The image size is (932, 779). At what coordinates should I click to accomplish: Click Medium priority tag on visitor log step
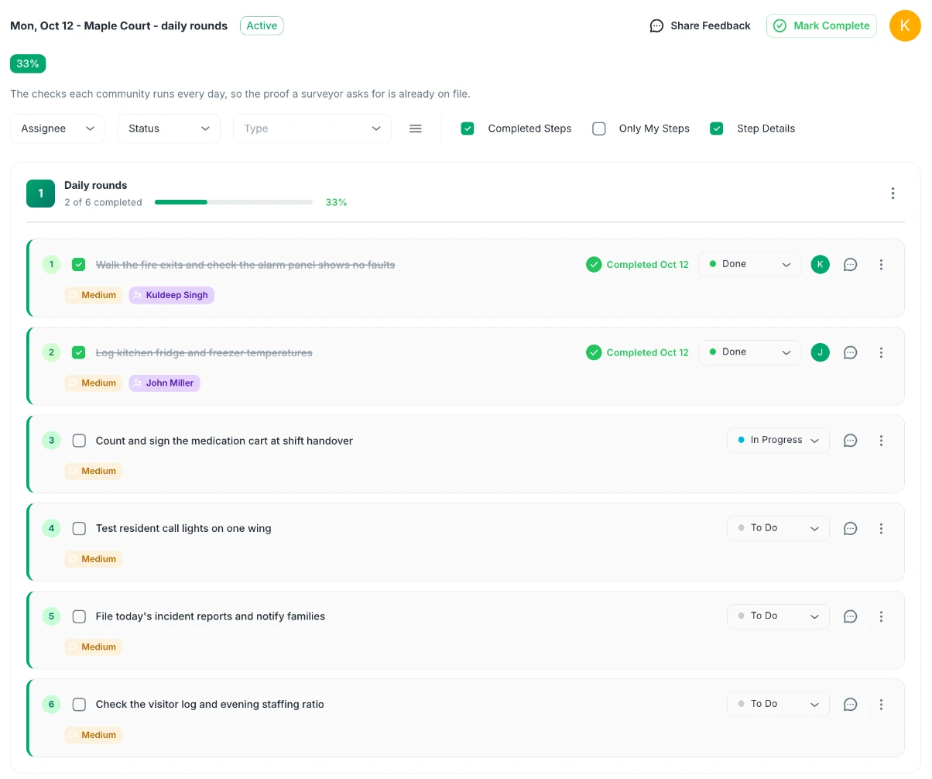tap(94, 735)
